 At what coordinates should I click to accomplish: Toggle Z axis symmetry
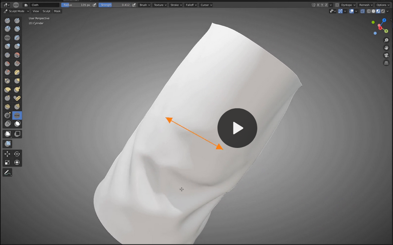coord(326,5)
